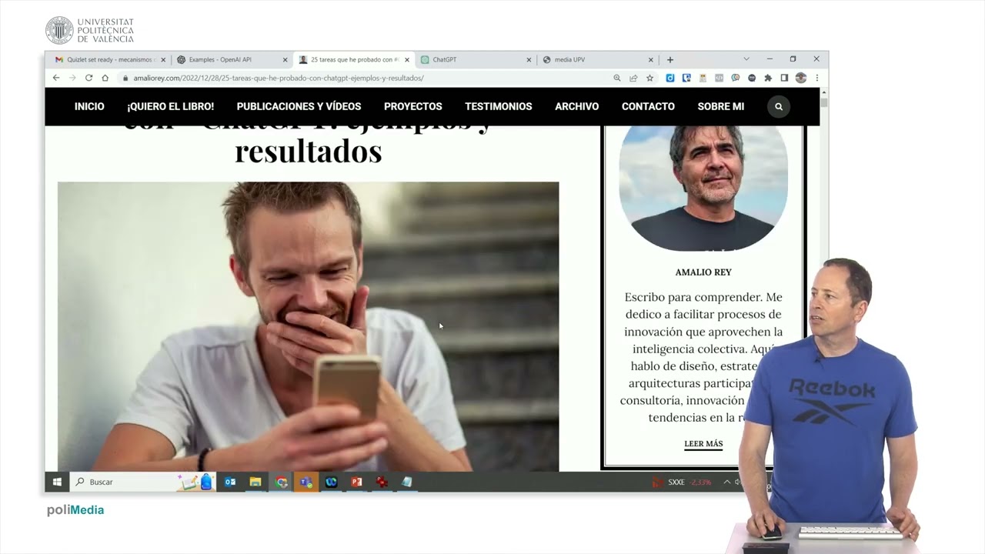The height and width of the screenshot is (554, 985).
Task: Close the Examples - OpenAI API tab
Action: click(x=285, y=59)
